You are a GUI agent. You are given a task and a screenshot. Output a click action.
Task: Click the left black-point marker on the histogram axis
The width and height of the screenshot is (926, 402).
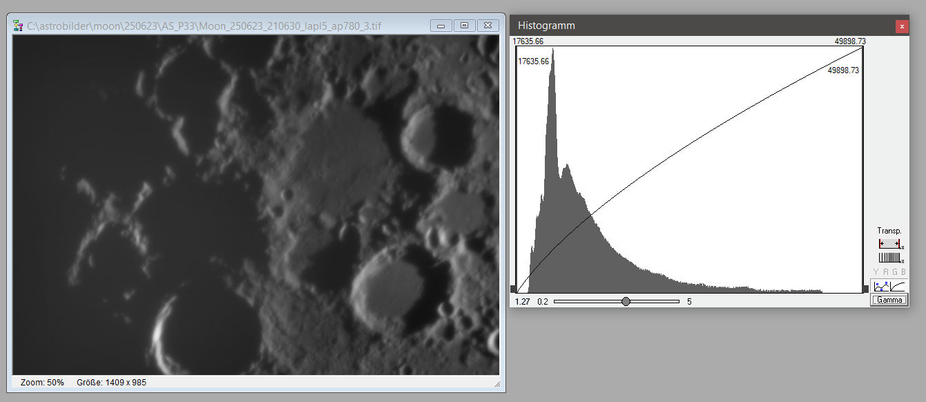[513, 289]
